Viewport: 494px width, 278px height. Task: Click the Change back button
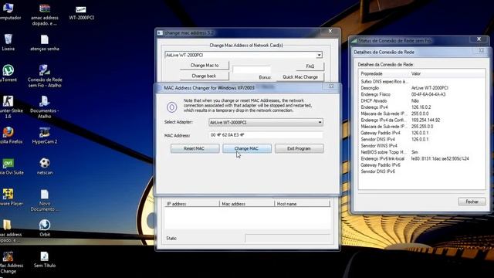204,76
